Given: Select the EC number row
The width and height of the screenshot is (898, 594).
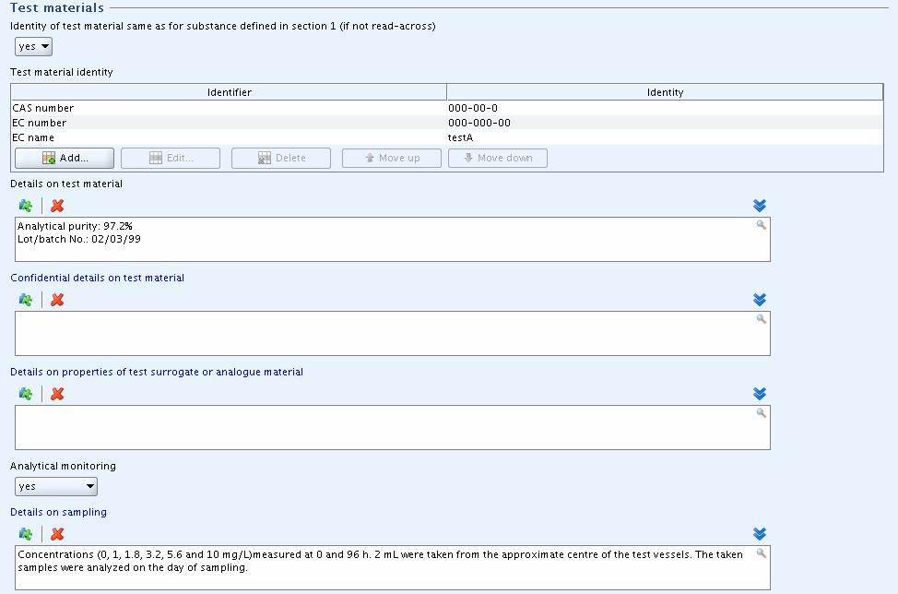Looking at the screenshot, I should point(447,123).
